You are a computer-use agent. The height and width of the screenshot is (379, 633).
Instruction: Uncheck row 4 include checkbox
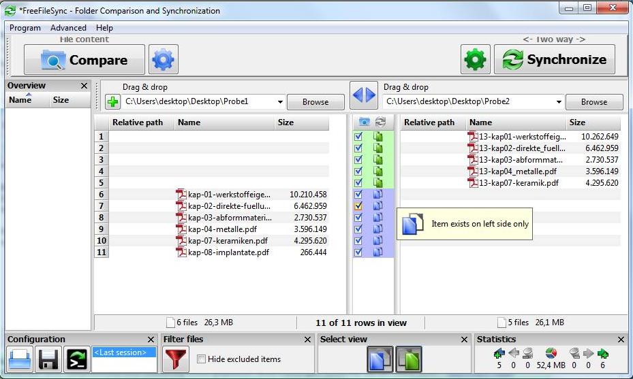click(358, 171)
